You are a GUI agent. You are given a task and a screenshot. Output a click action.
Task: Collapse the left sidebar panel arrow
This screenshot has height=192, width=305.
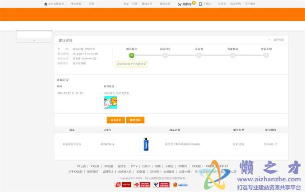(34, 40)
